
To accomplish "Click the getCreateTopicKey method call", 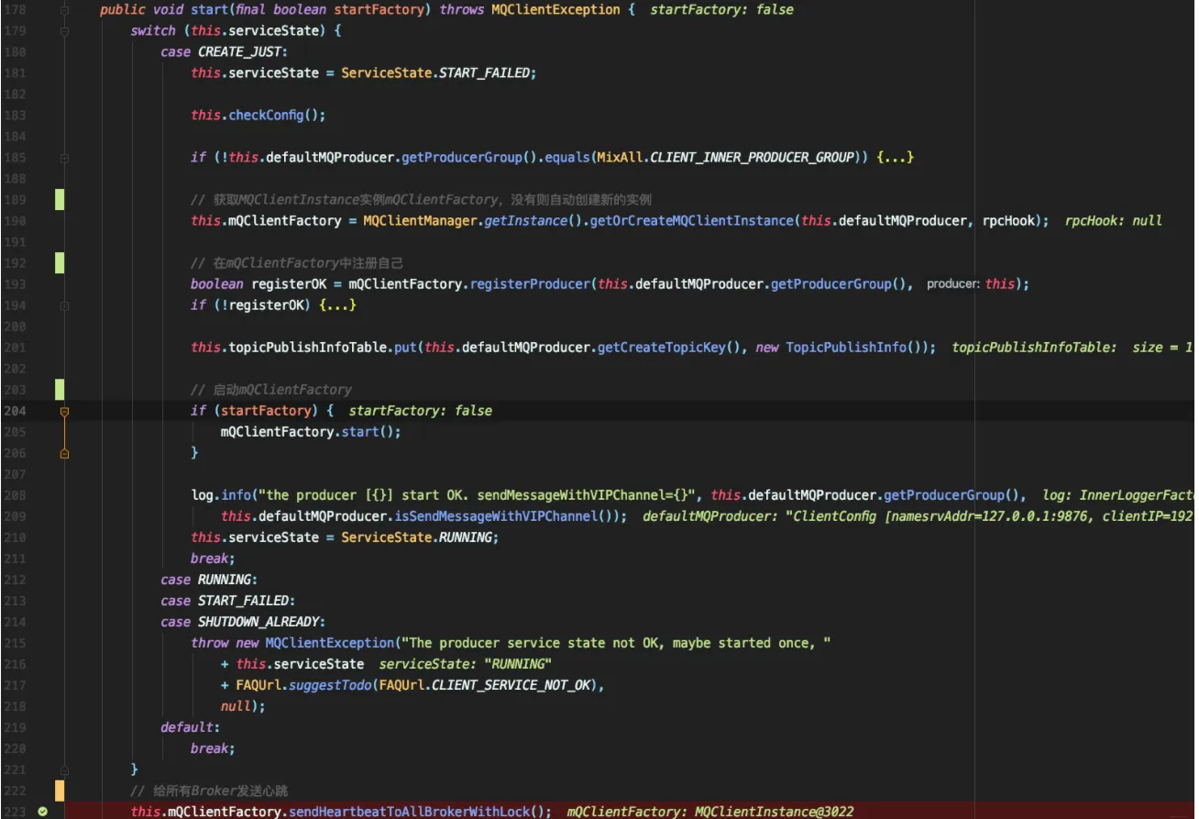I will (x=662, y=348).
